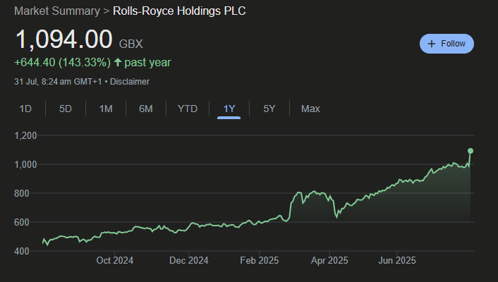
Task: Switch to the 1D time range
Action: coord(25,109)
